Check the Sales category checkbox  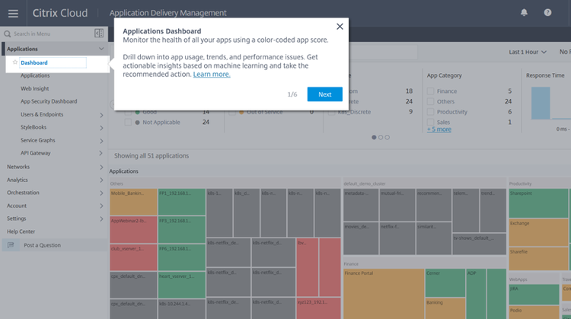(x=430, y=122)
